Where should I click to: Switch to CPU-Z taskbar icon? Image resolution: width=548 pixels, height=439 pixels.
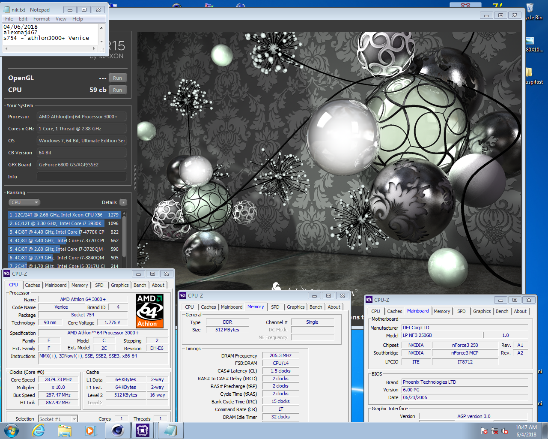point(143,430)
